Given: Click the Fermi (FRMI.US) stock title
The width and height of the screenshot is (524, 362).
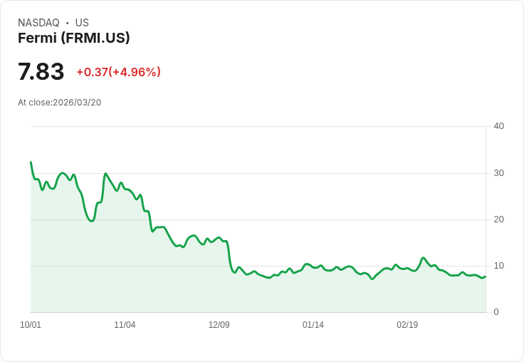Looking at the screenshot, I should coord(74,38).
